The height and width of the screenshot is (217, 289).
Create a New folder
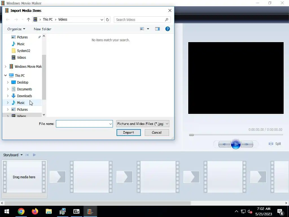tap(43, 29)
